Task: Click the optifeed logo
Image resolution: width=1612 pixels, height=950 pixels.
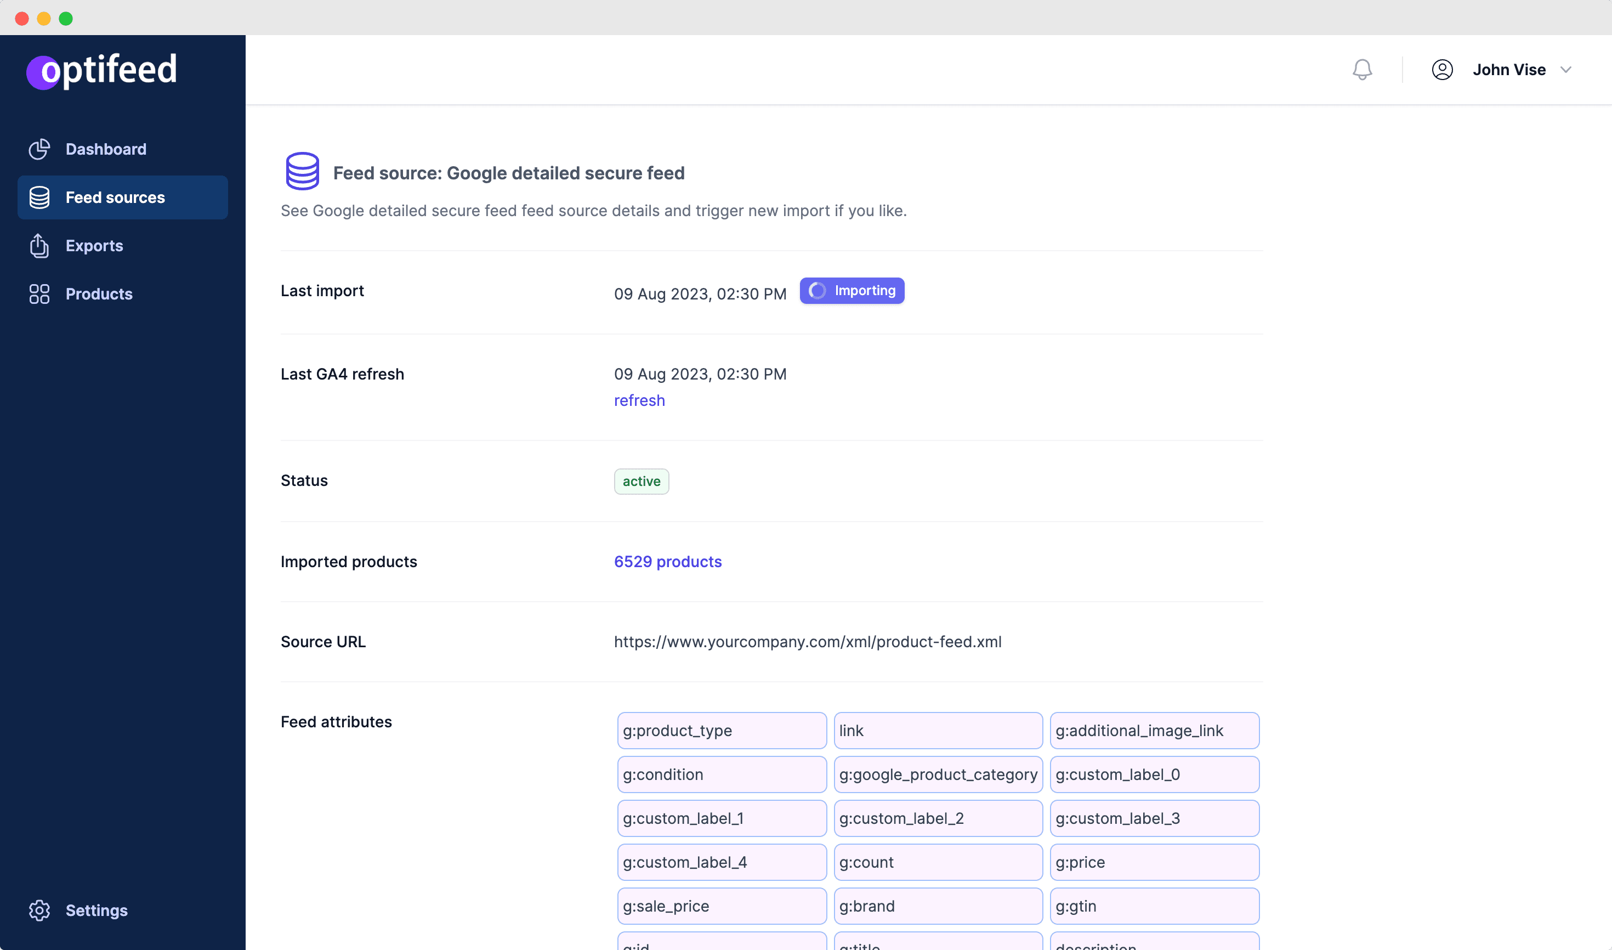Action: coord(102,69)
